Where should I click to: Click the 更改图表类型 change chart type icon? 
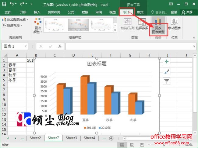pyautogui.click(x=158, y=26)
